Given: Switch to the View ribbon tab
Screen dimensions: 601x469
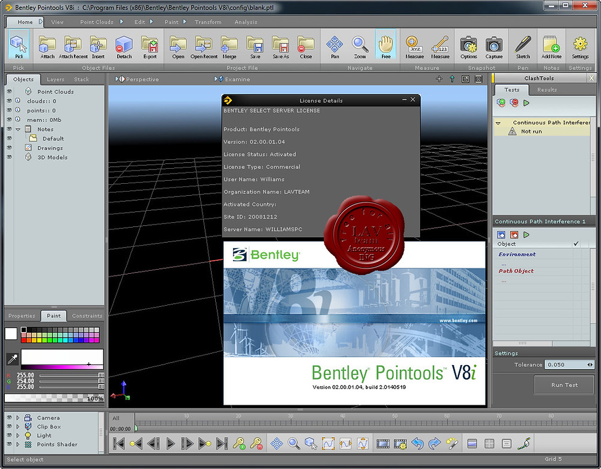Looking at the screenshot, I should [58, 22].
